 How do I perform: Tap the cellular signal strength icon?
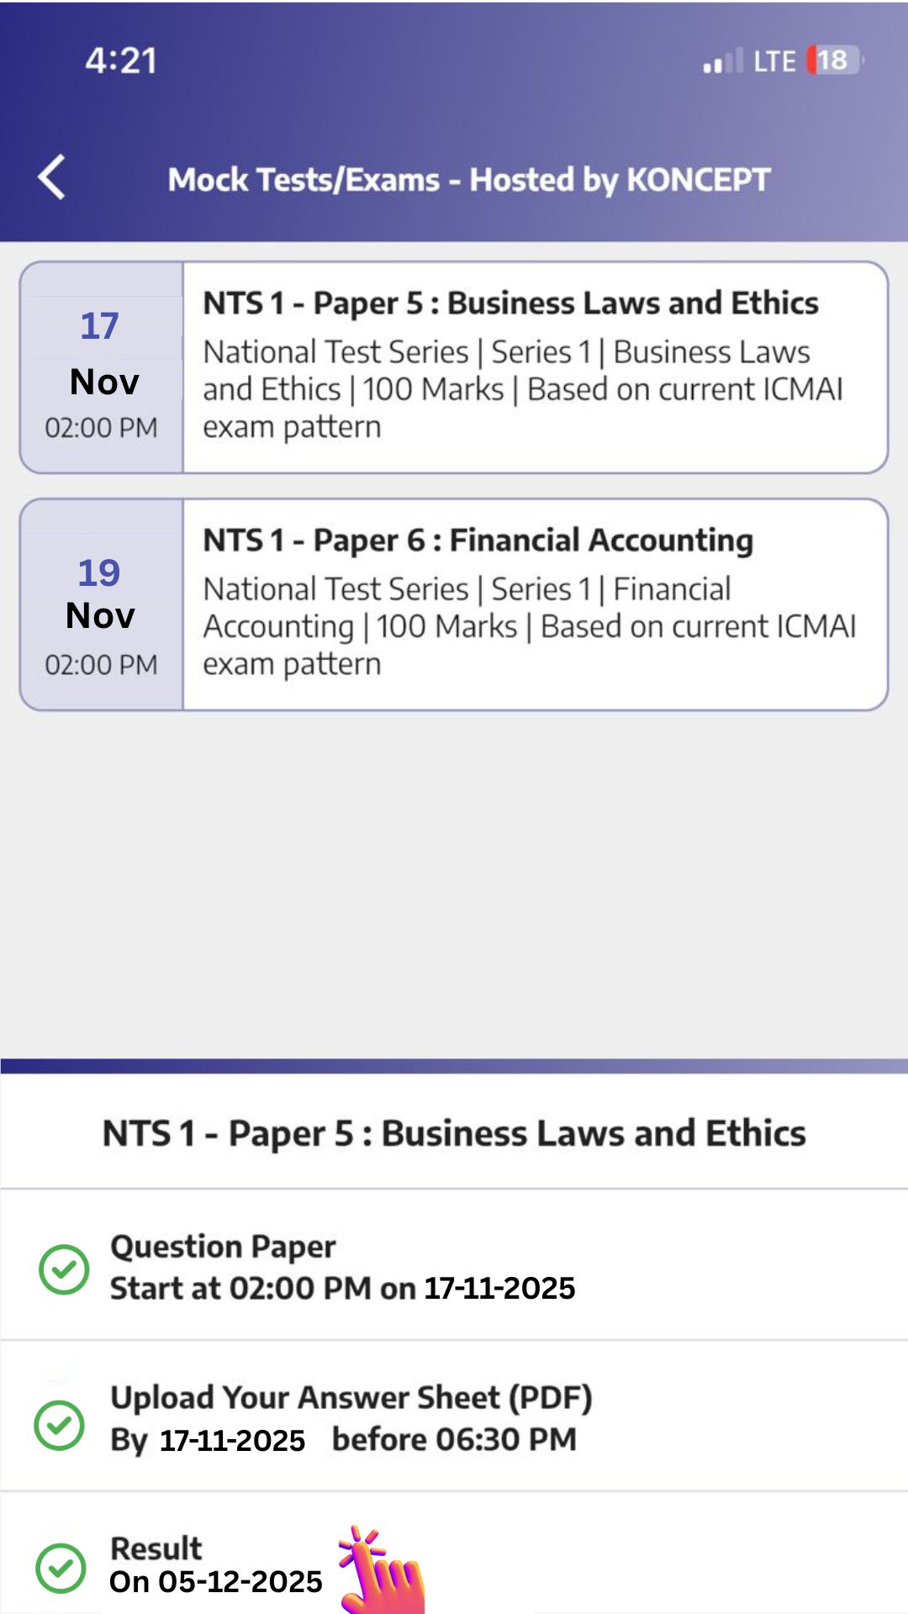(x=722, y=61)
